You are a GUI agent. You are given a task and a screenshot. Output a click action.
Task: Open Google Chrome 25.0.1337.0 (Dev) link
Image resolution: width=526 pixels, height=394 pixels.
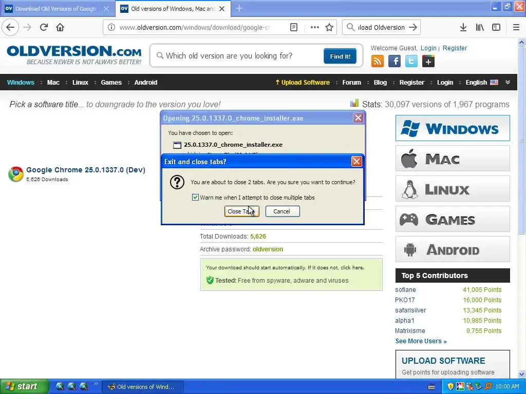coord(86,170)
